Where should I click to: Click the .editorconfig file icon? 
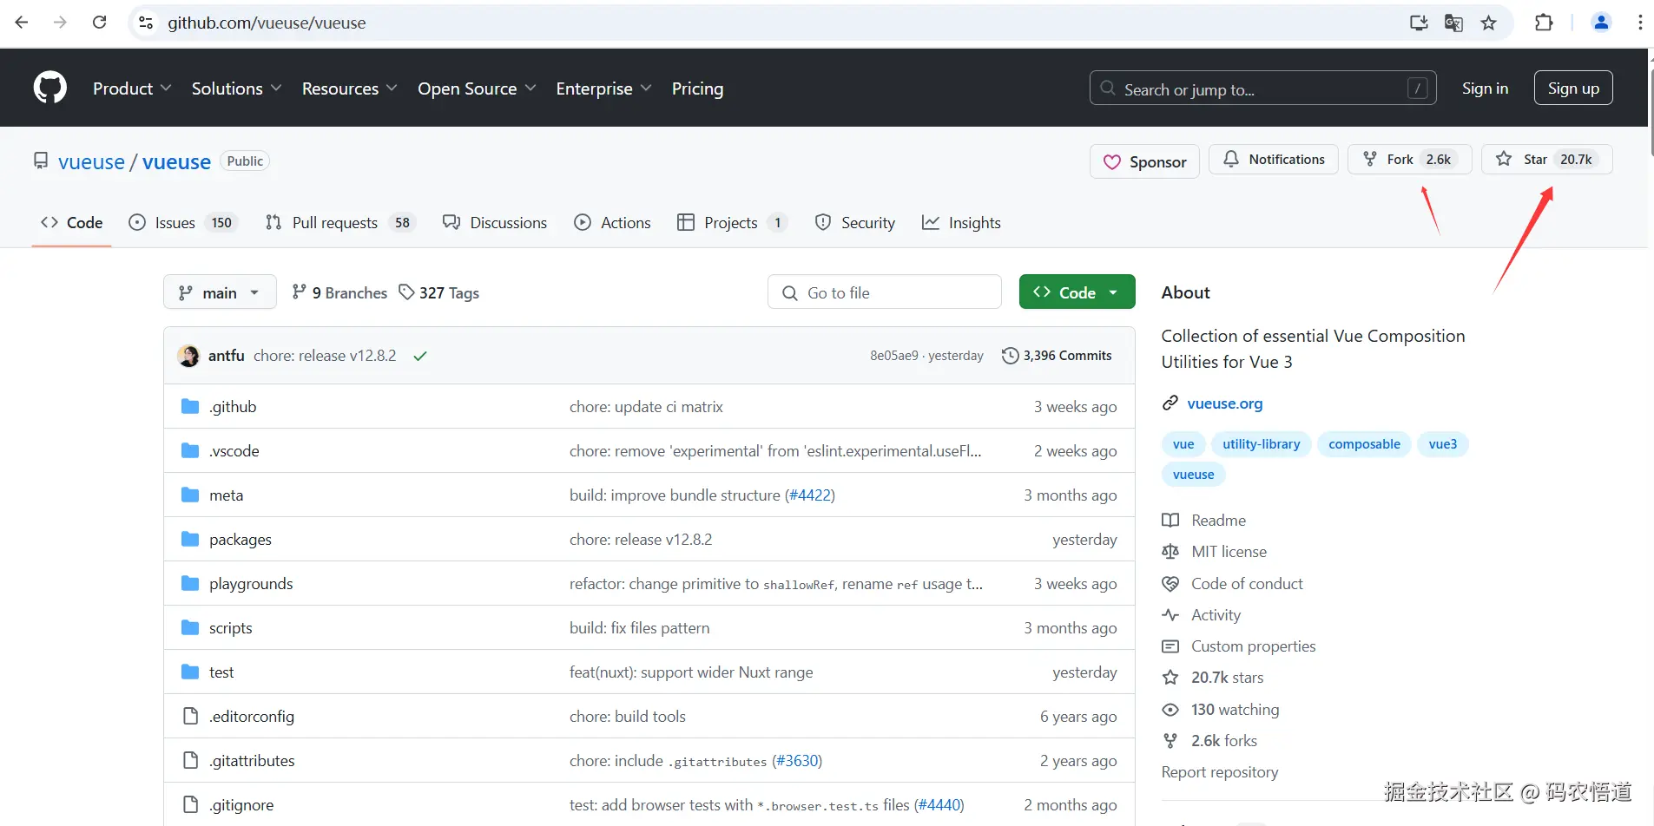click(x=190, y=716)
